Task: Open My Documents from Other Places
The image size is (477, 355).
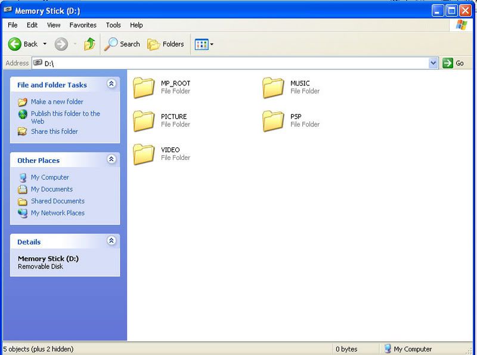Action: pyautogui.click(x=52, y=189)
